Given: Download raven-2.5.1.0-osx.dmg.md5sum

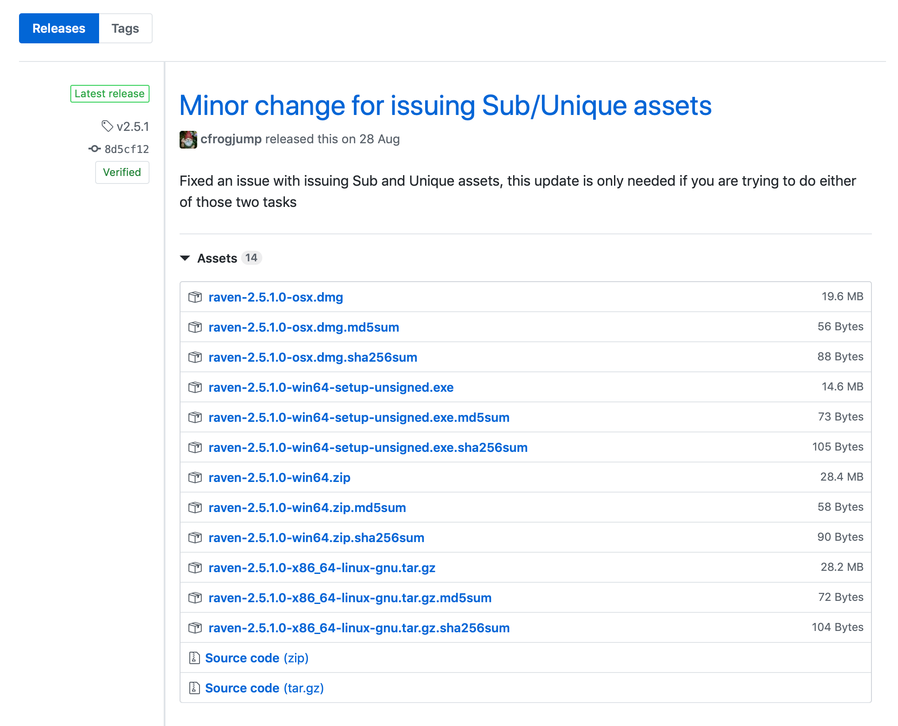Looking at the screenshot, I should pos(304,327).
